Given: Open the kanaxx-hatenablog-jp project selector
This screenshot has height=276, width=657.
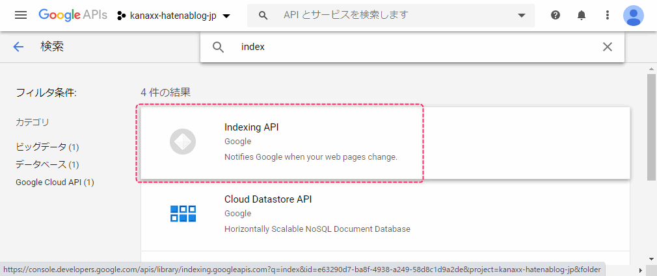Looking at the screenshot, I should (174, 16).
